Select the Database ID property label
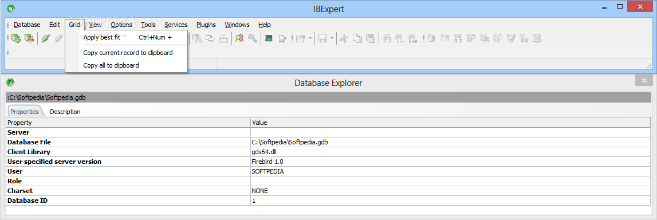 click(x=27, y=201)
